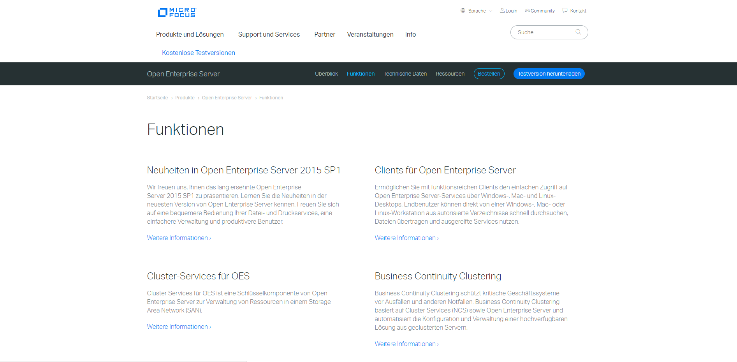Open the Kontakt link
This screenshot has width=737, height=362.
point(578,11)
